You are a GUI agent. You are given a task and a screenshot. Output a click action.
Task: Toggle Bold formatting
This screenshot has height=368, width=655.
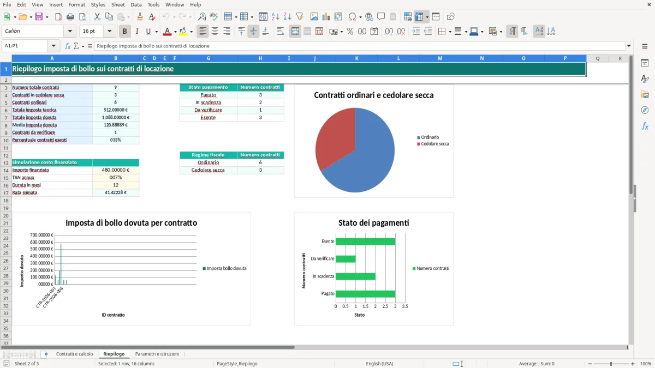(x=124, y=31)
